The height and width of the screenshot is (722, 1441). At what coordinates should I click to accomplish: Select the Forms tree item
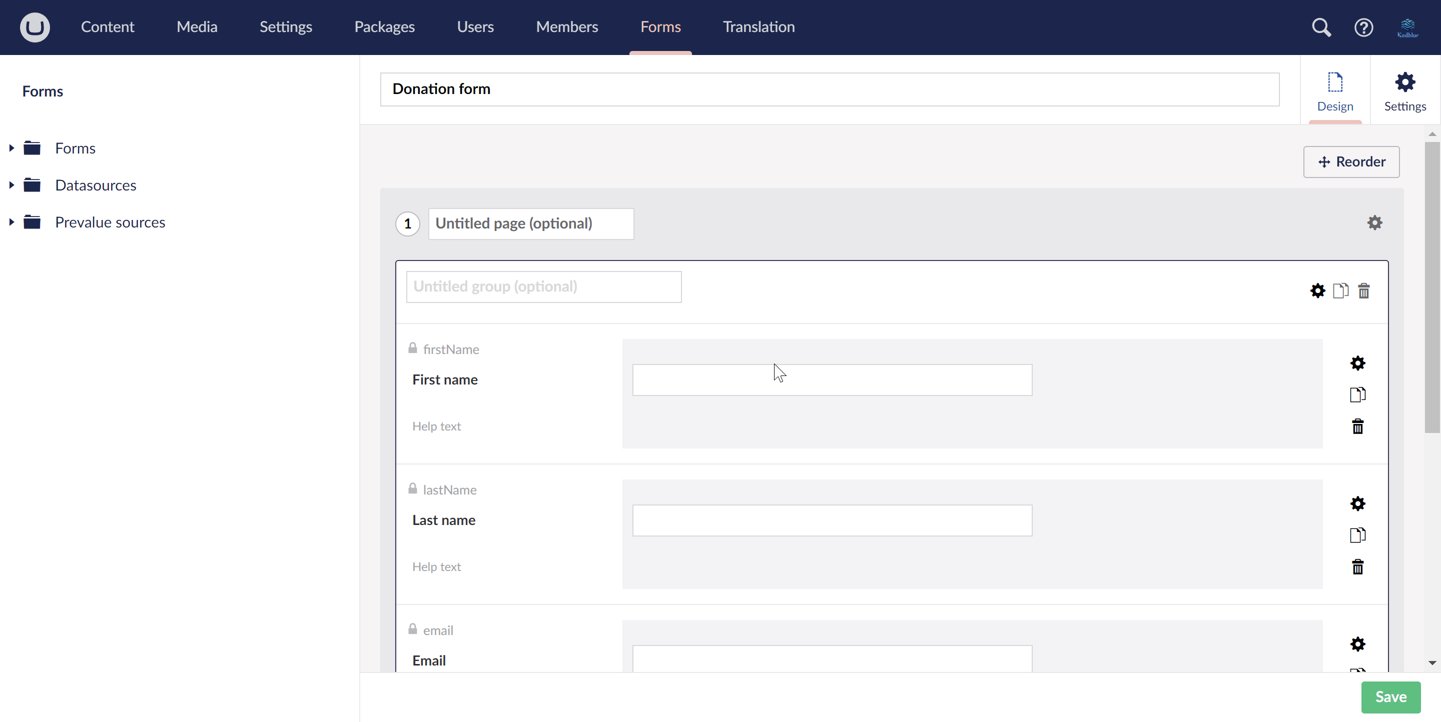[x=75, y=148]
